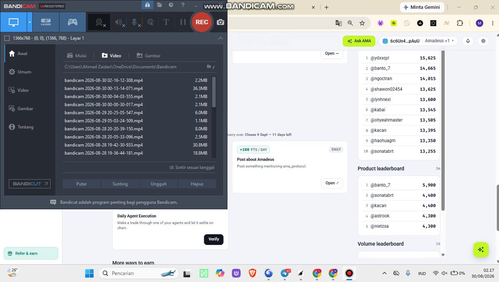Image resolution: width=499 pixels, height=282 pixels.
Task: Switch to the Mulai tab
Action: pos(77,56)
